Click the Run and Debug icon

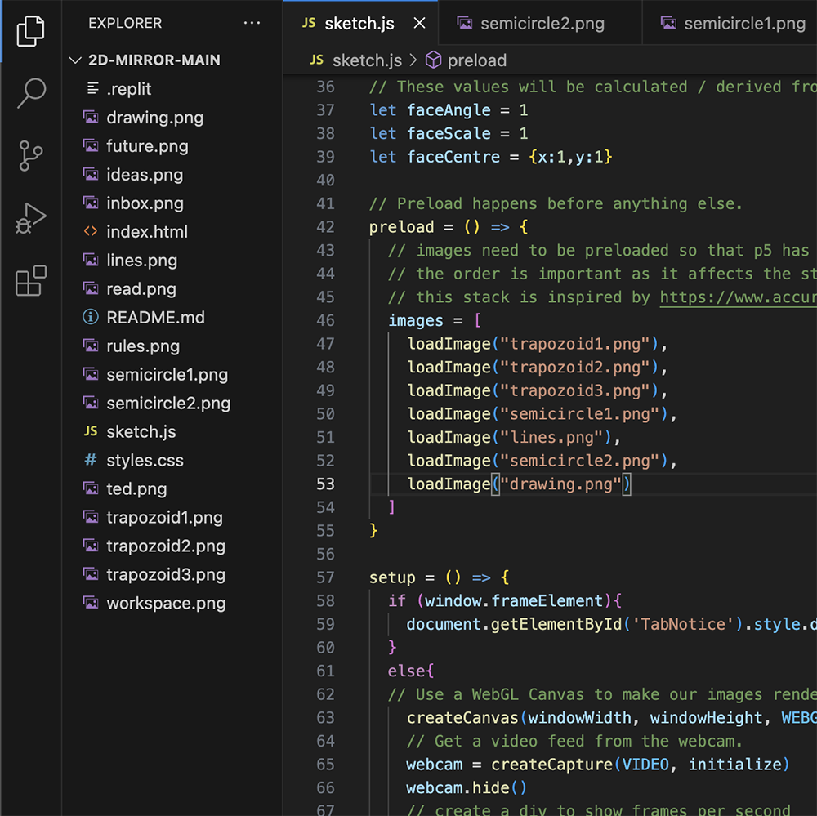pyautogui.click(x=30, y=217)
